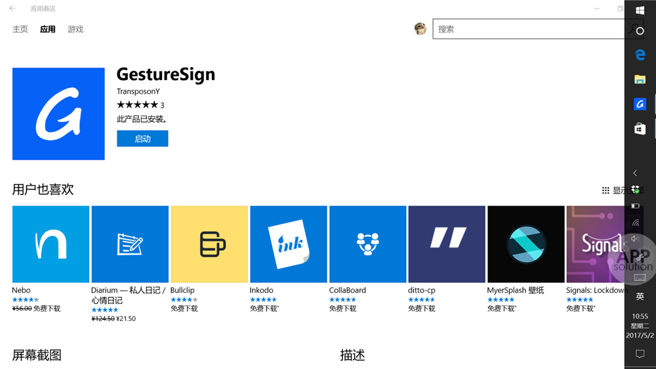Open the Action Center notification icon
656x369 pixels.
[x=640, y=354]
